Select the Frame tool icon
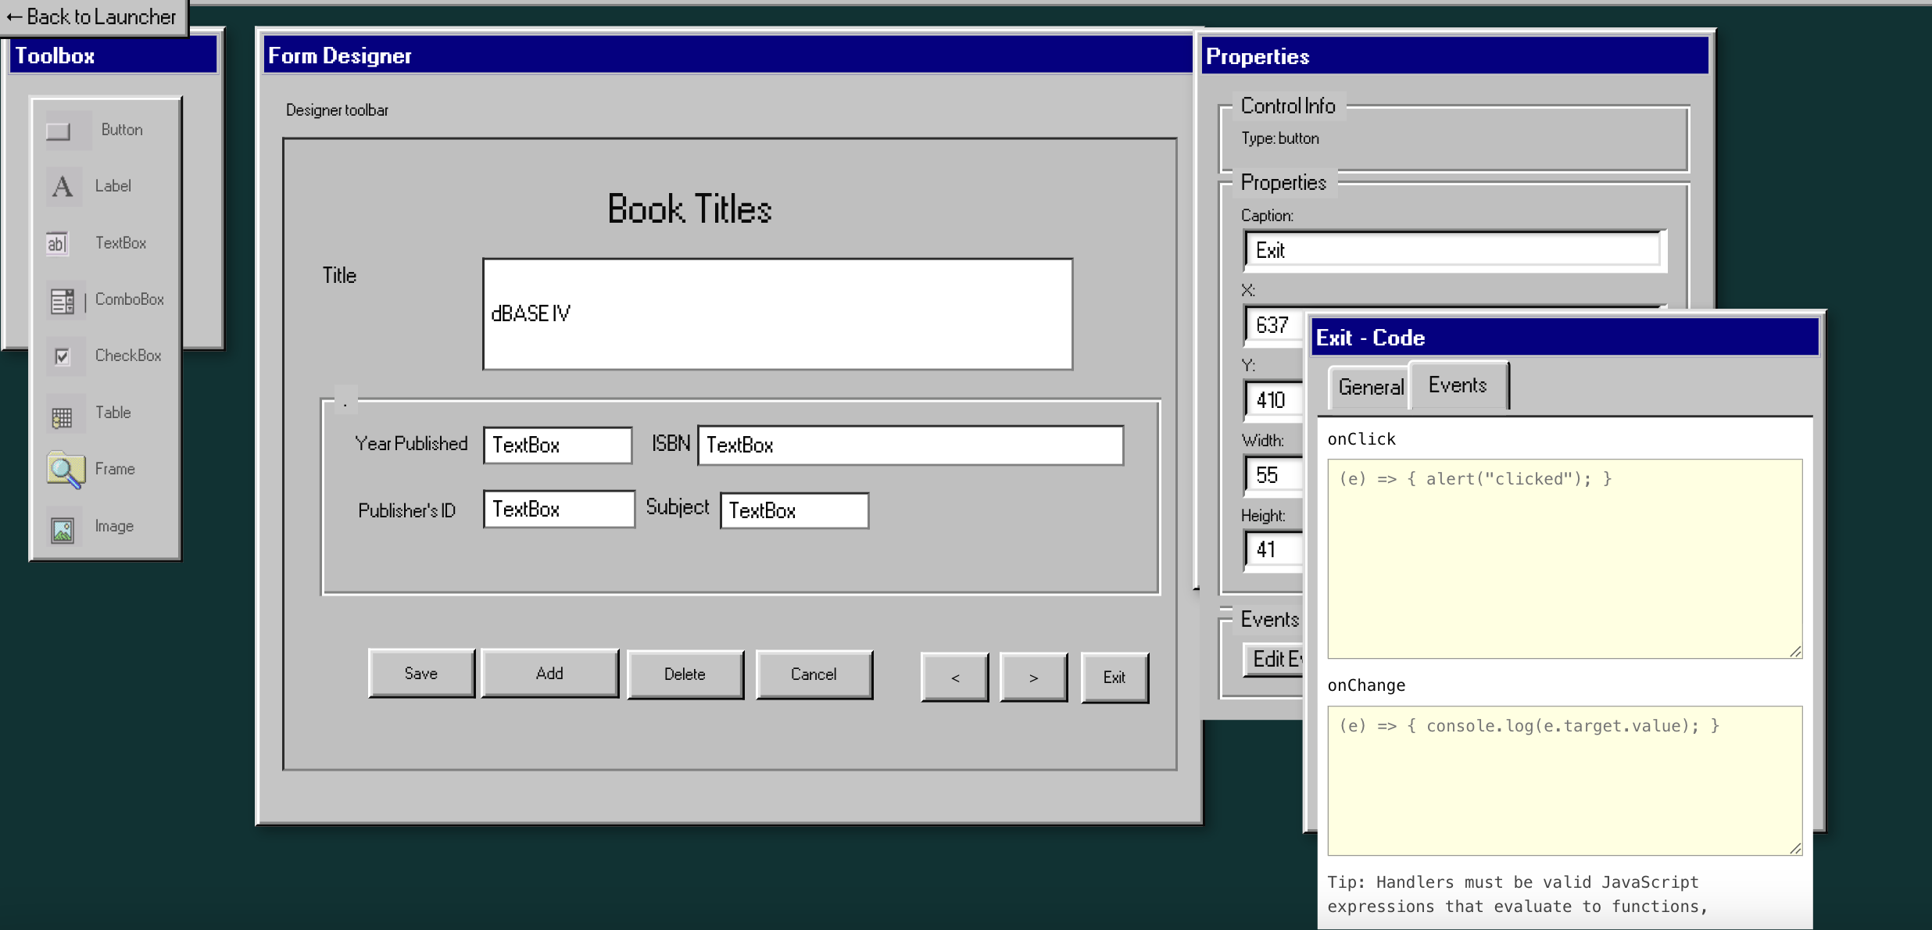This screenshot has height=930, width=1932. (66, 470)
